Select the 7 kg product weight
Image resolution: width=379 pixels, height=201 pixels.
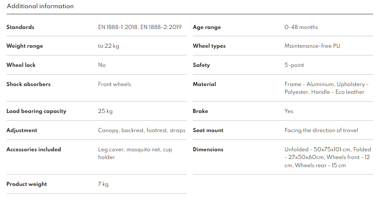[x=103, y=184]
